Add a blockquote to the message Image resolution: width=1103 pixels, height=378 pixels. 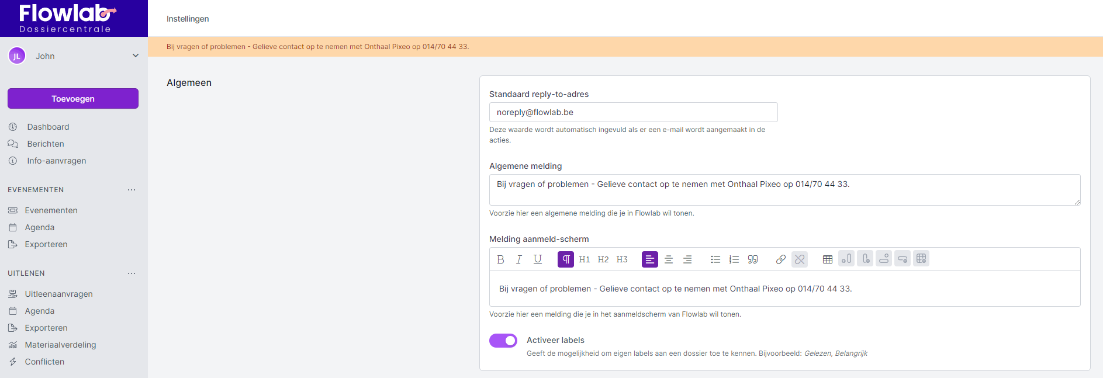753,259
